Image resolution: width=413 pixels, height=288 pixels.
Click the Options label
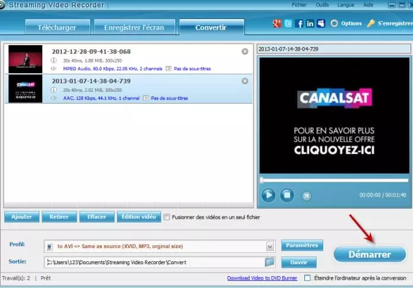point(351,23)
